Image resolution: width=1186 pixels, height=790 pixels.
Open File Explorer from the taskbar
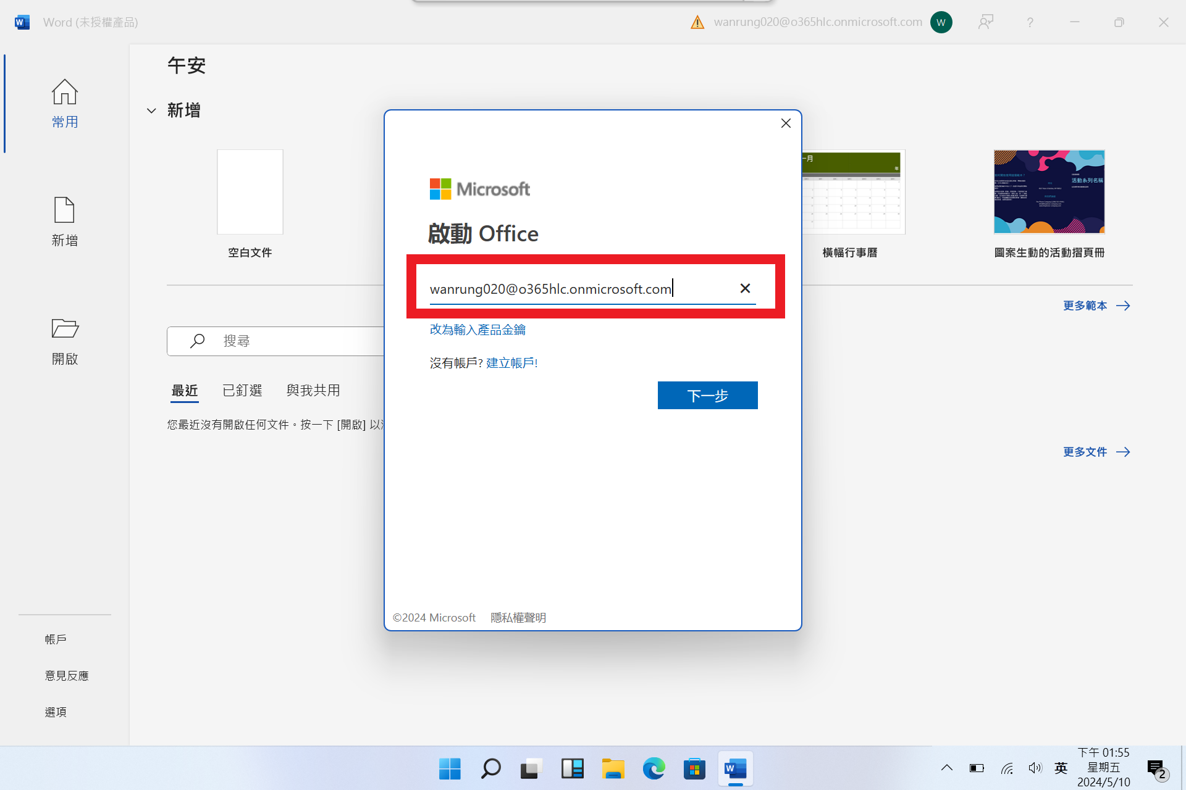point(613,769)
